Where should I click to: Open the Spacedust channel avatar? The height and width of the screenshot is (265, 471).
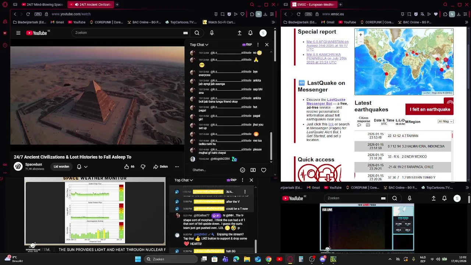click(18, 166)
